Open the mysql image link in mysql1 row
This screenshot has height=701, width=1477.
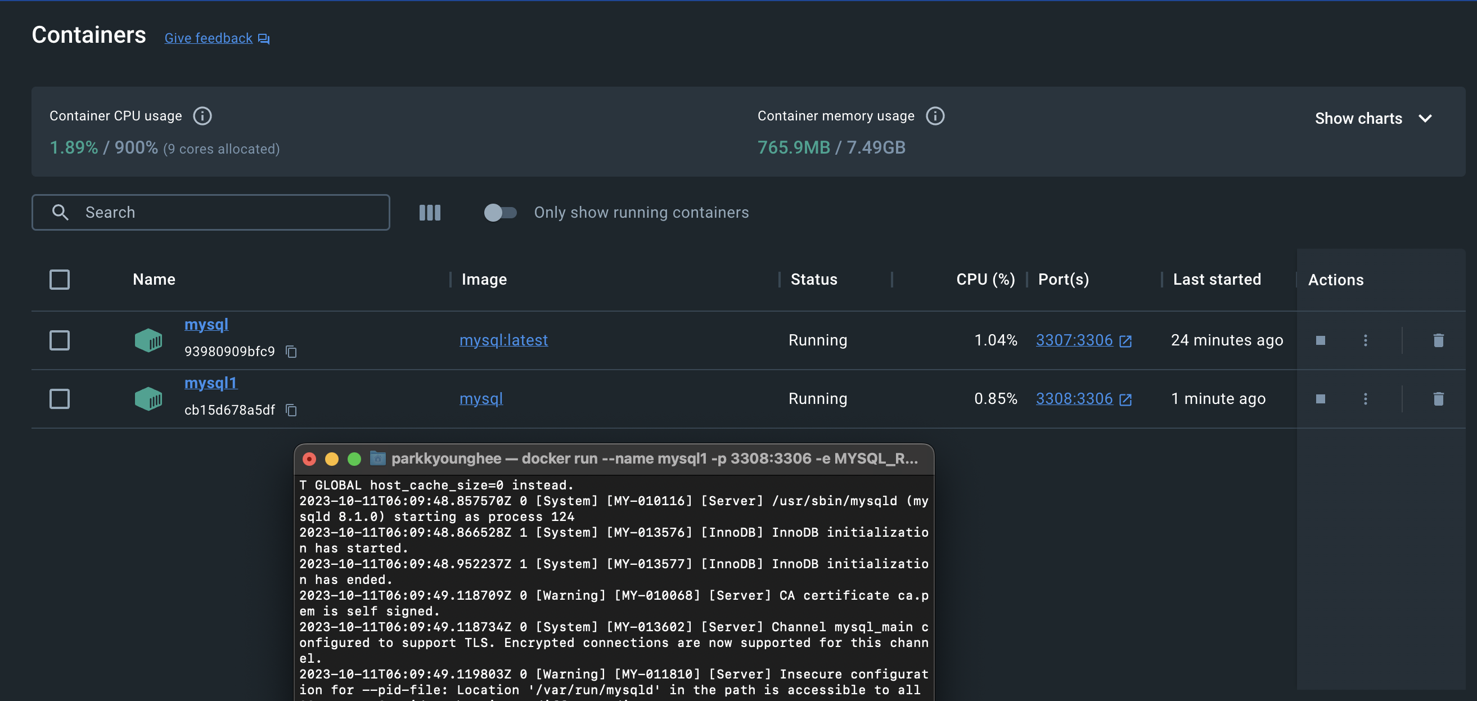tap(481, 399)
